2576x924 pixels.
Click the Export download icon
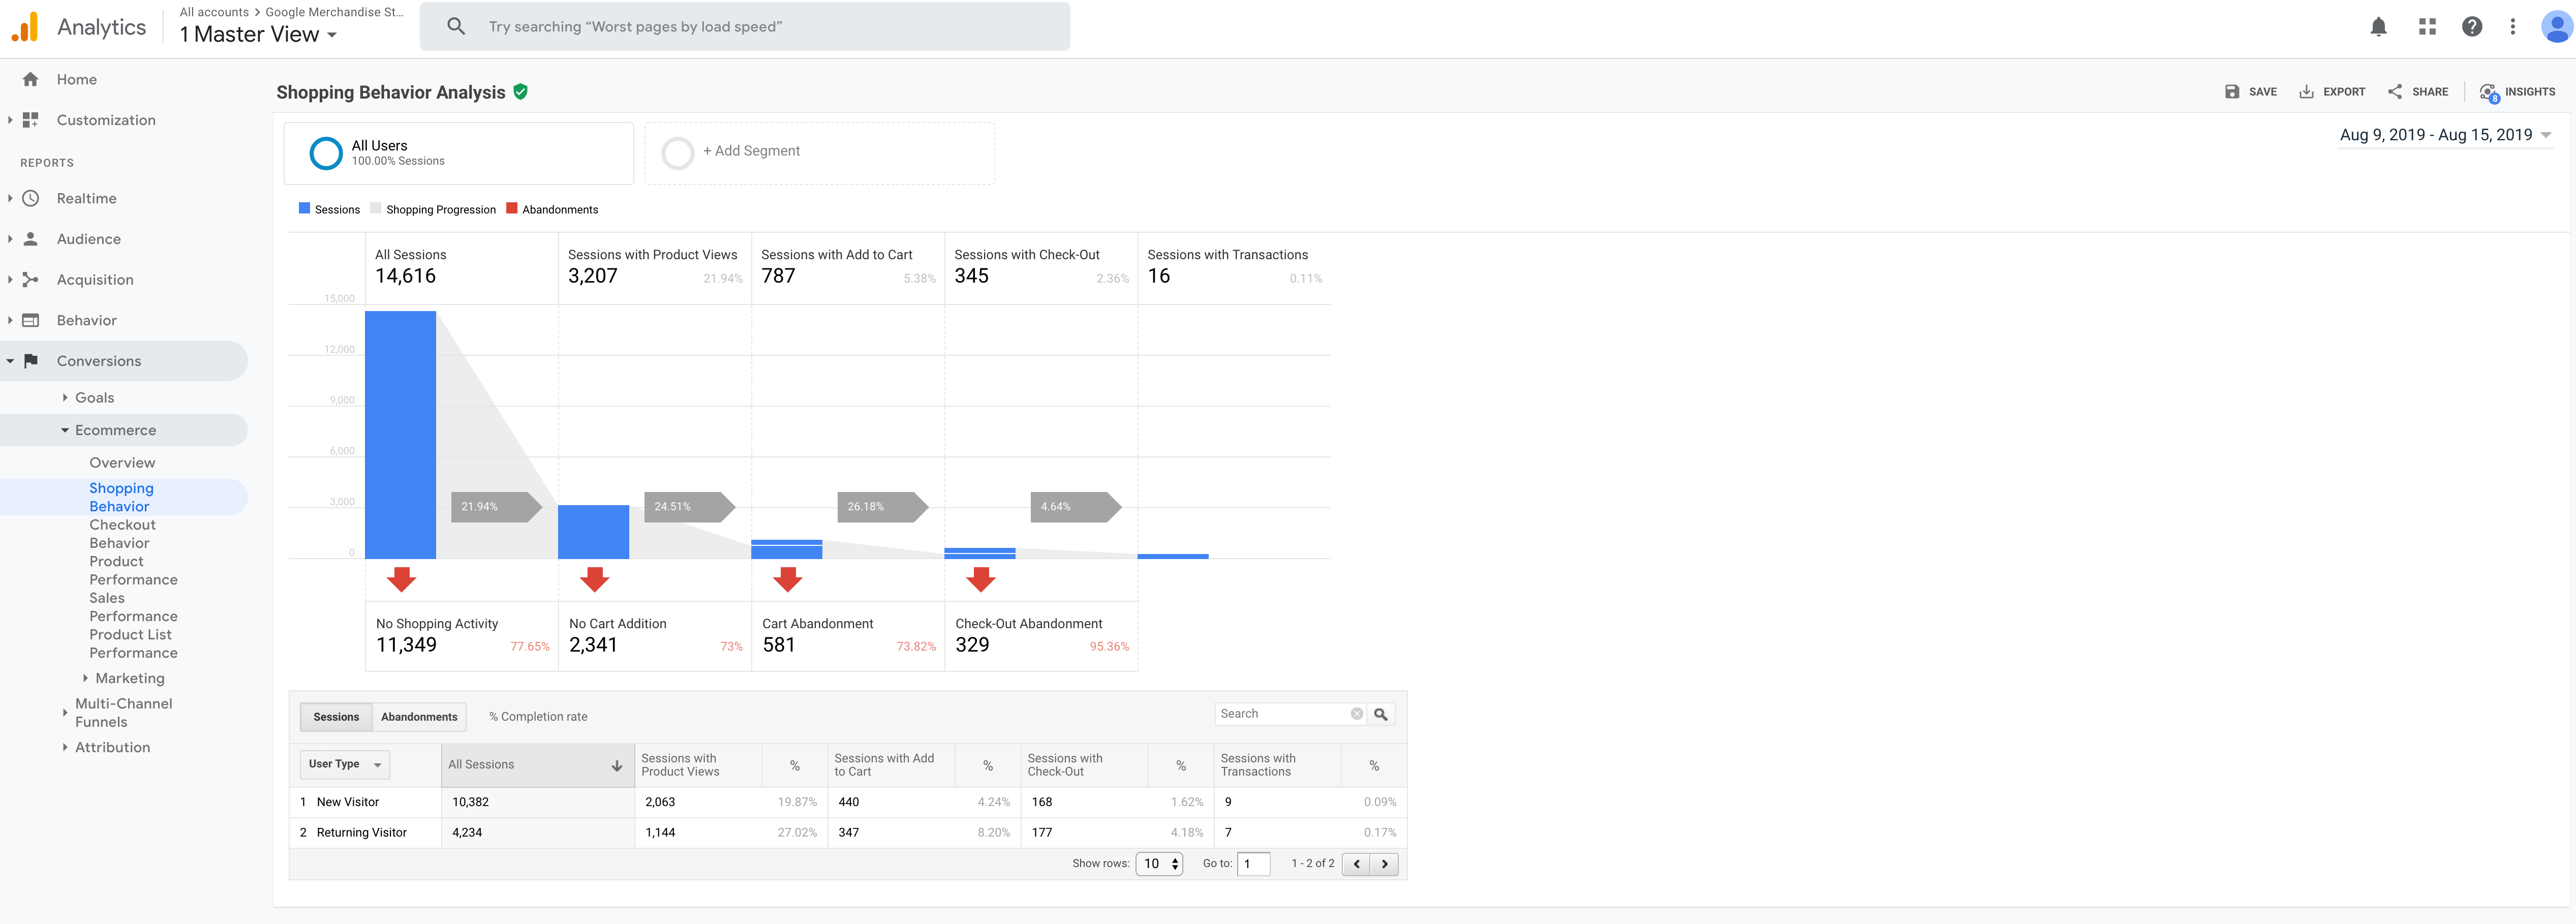2306,92
